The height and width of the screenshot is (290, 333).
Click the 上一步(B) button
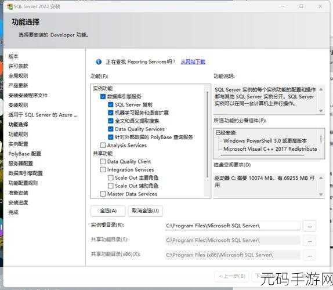pos(232,276)
